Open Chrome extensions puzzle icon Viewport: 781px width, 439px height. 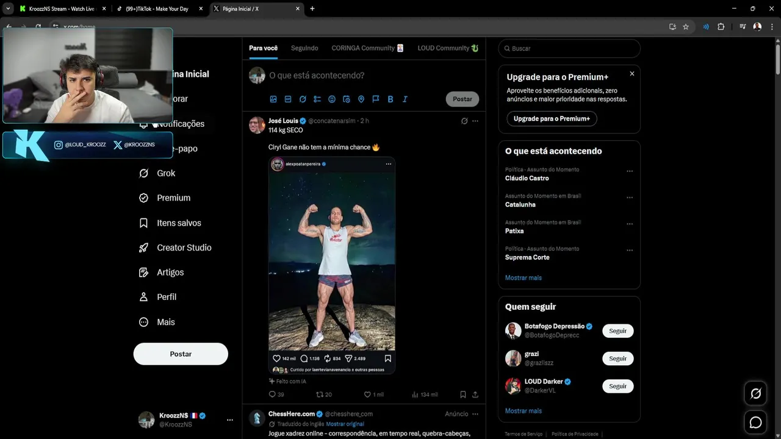[x=721, y=27]
